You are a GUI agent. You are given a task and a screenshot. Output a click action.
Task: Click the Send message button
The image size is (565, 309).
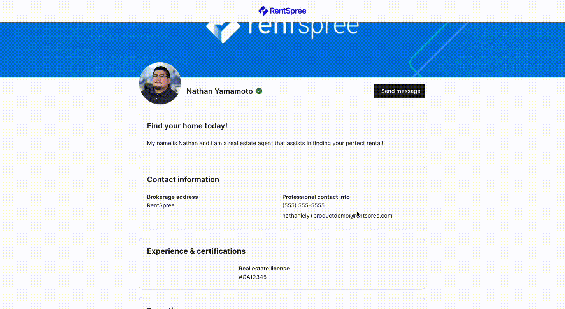pos(399,91)
